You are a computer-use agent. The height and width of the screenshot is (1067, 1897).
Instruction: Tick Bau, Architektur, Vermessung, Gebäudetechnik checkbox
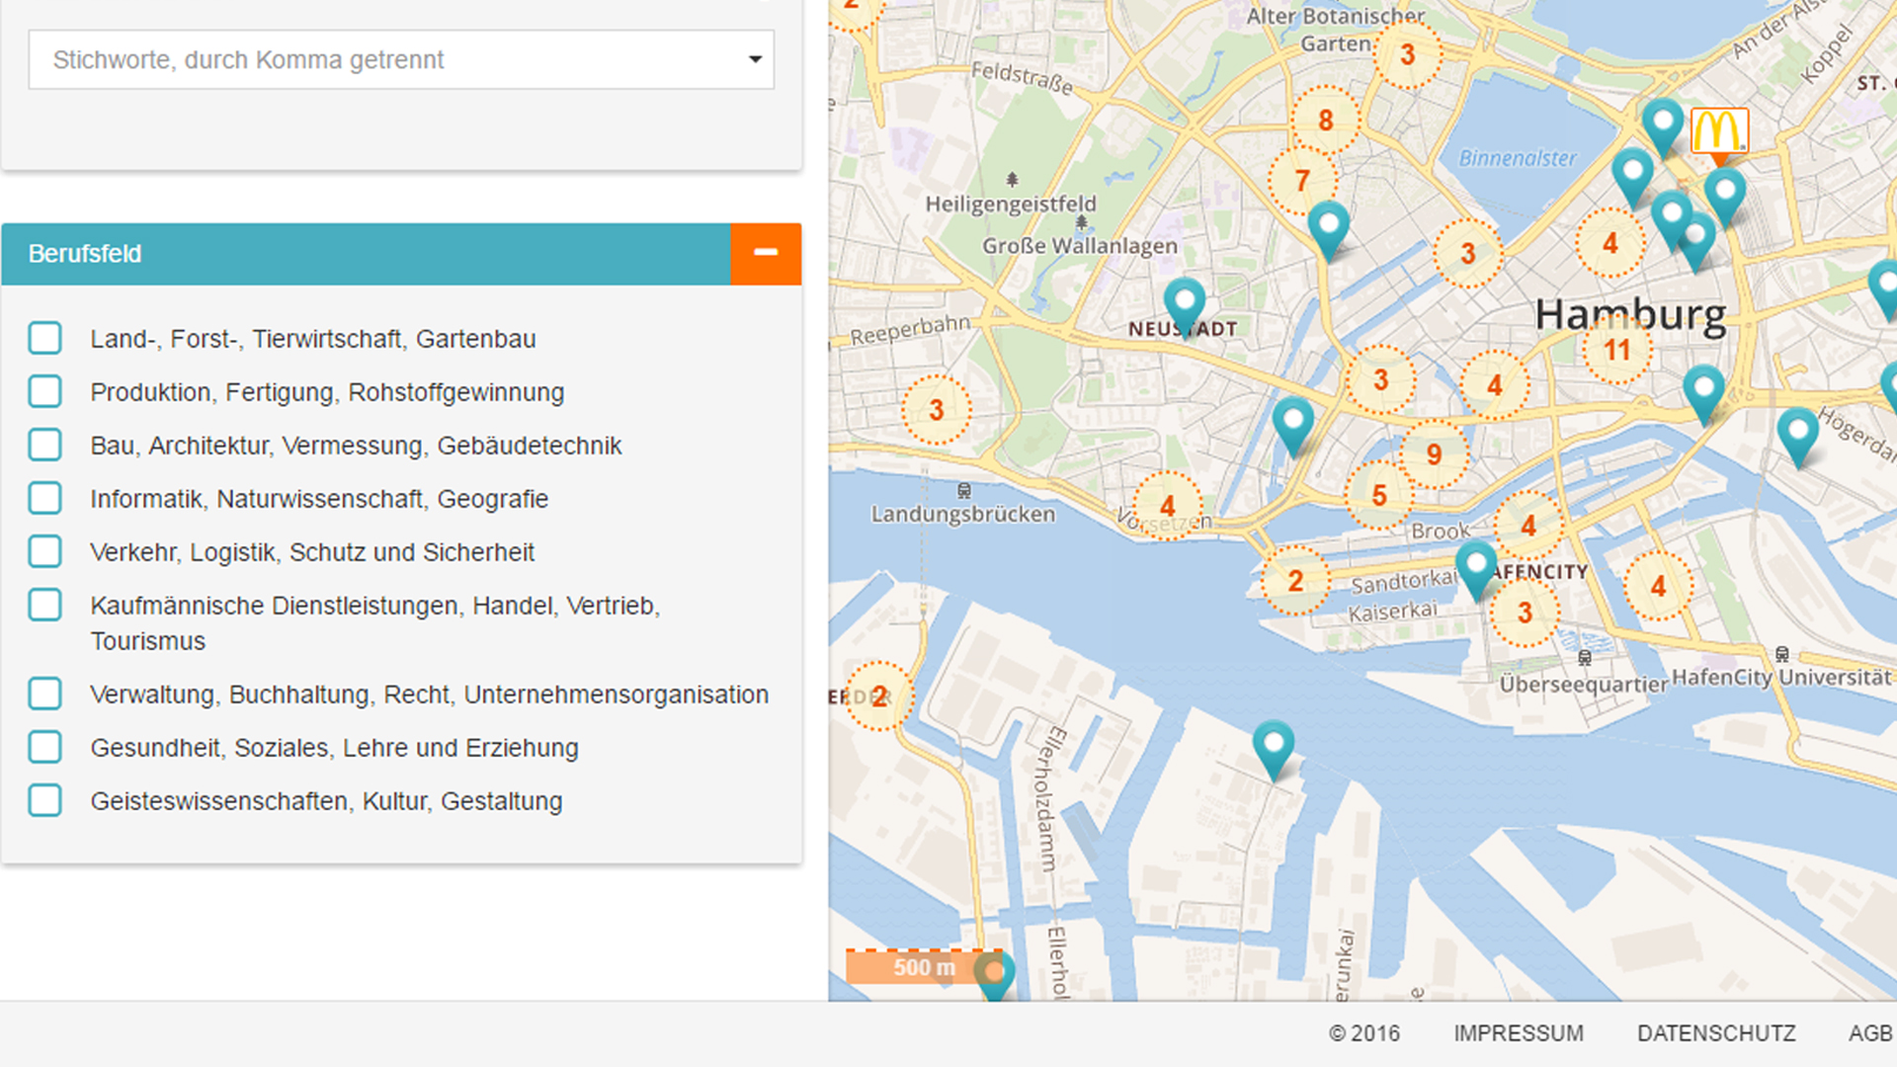pos(45,446)
